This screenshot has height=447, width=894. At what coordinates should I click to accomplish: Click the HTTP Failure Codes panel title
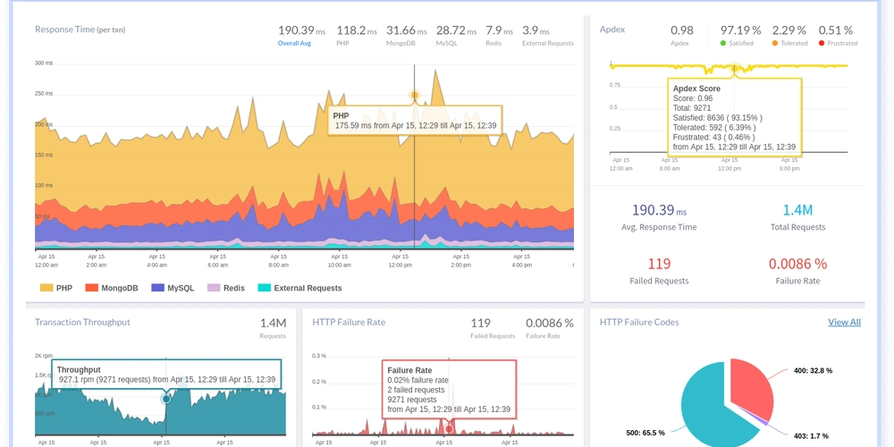tap(639, 322)
